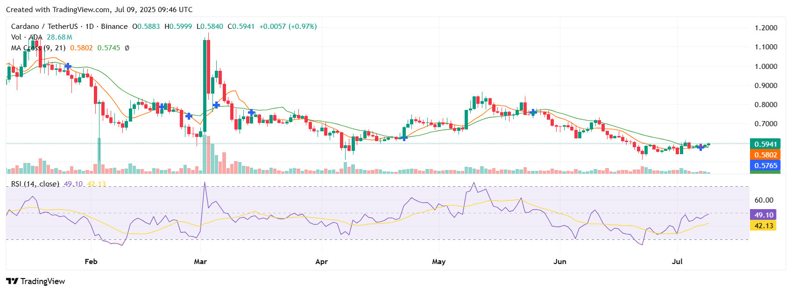The width and height of the screenshot is (792, 292).
Task: Click the TradingView logo in the footer
Action: click(x=35, y=281)
